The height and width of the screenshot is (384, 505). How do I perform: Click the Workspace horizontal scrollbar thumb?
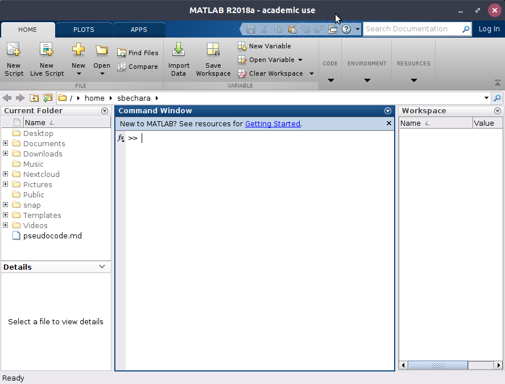tap(438, 365)
